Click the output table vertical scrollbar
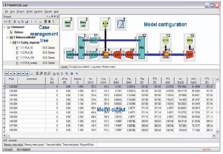 pyautogui.click(x=218, y=107)
